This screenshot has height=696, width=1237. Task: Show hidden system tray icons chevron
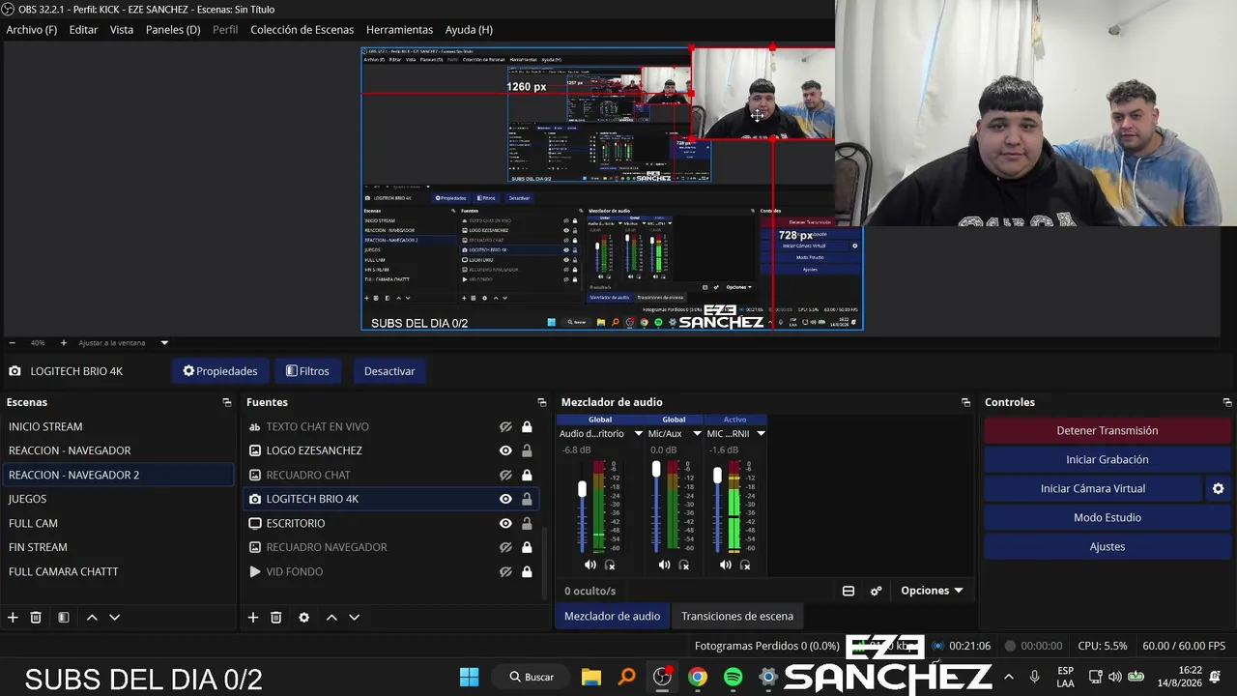pyautogui.click(x=1009, y=677)
